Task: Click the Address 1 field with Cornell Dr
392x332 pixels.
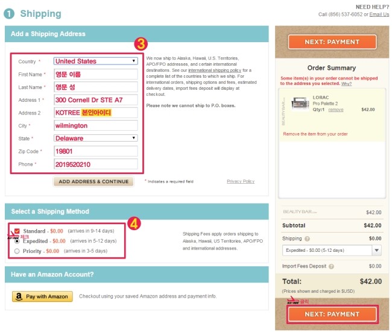Action: [95, 100]
